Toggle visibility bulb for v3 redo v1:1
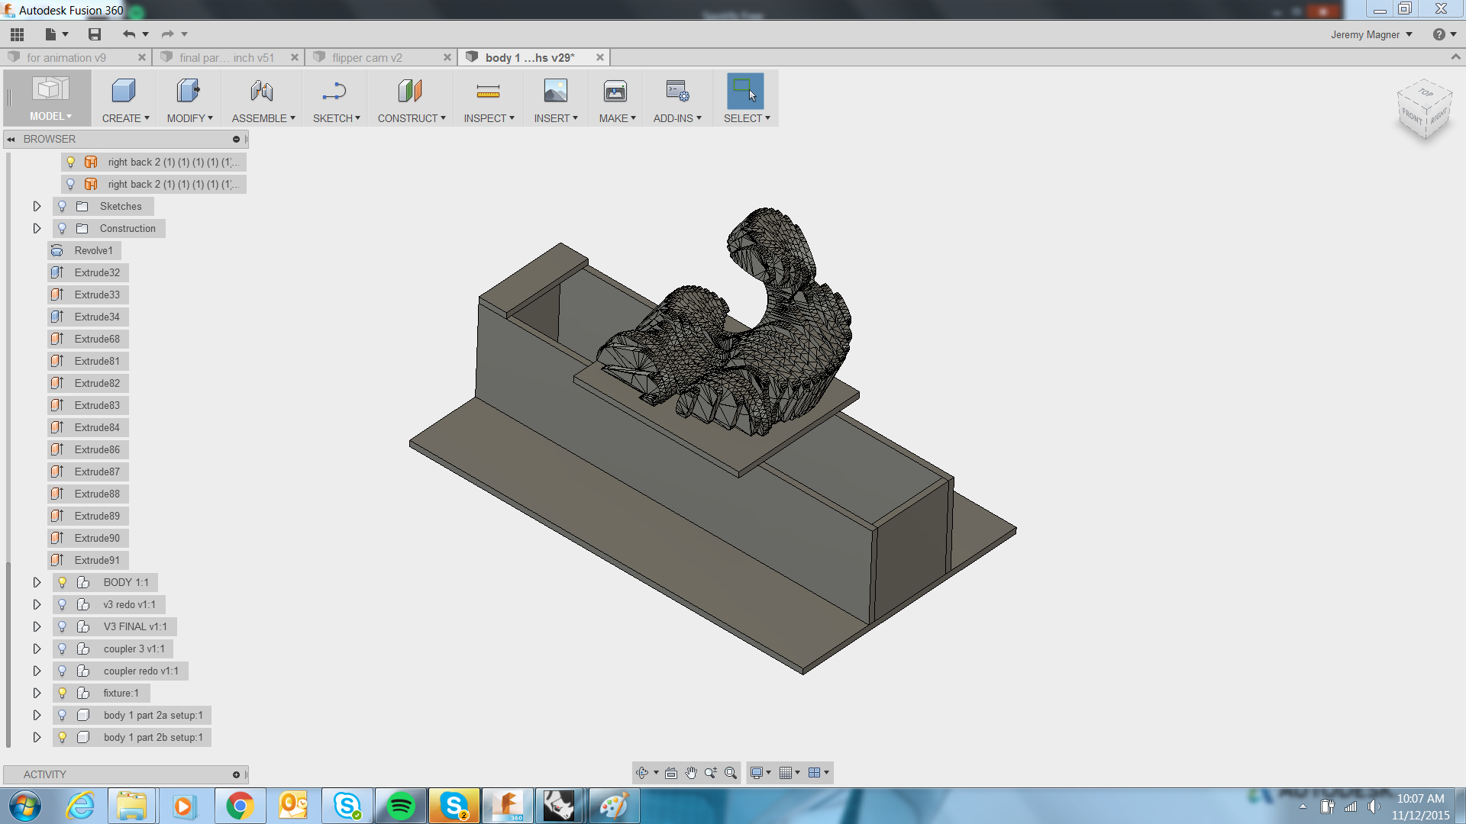The width and height of the screenshot is (1466, 824). 63,604
